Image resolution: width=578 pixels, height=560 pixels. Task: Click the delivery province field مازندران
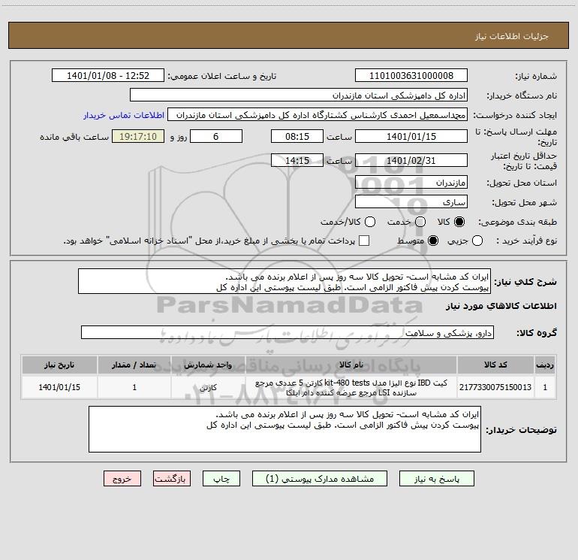point(411,183)
